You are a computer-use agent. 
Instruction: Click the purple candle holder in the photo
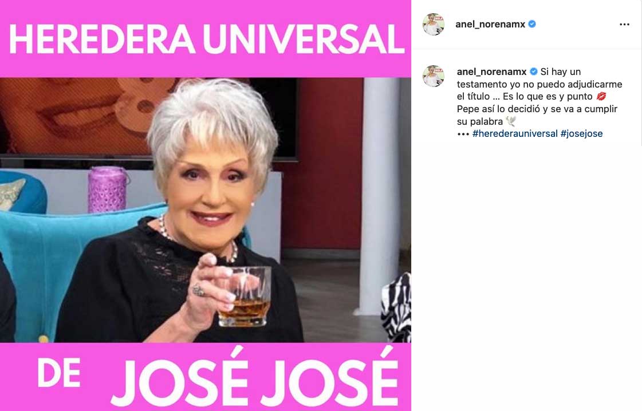pos(107,189)
